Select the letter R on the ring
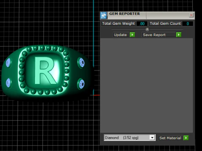Screen dimensions: 202x151 click(45, 70)
